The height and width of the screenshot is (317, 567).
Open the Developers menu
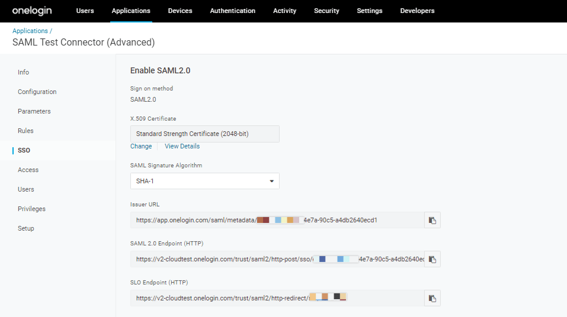coord(417,11)
